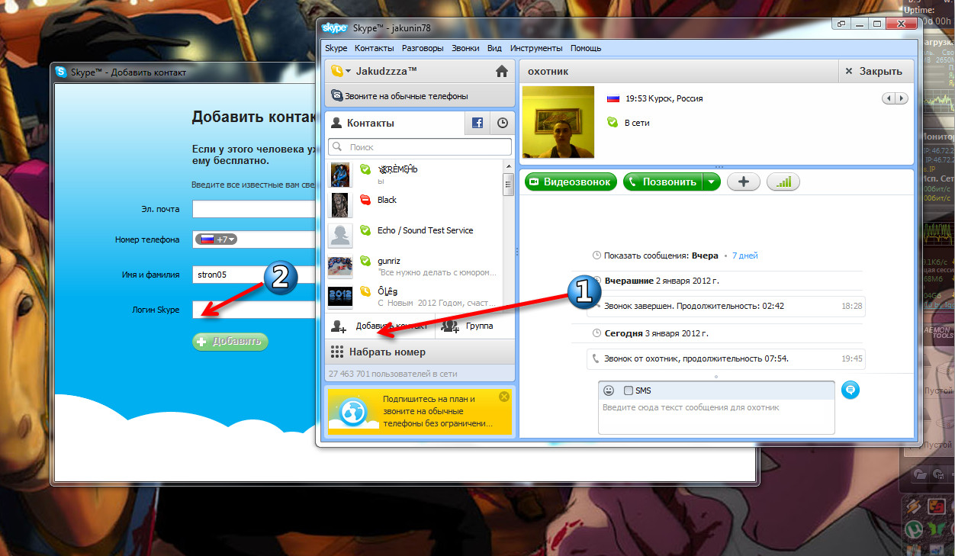This screenshot has height=556, width=955.
Task: Open the Facebook contacts tab
Action: (x=478, y=123)
